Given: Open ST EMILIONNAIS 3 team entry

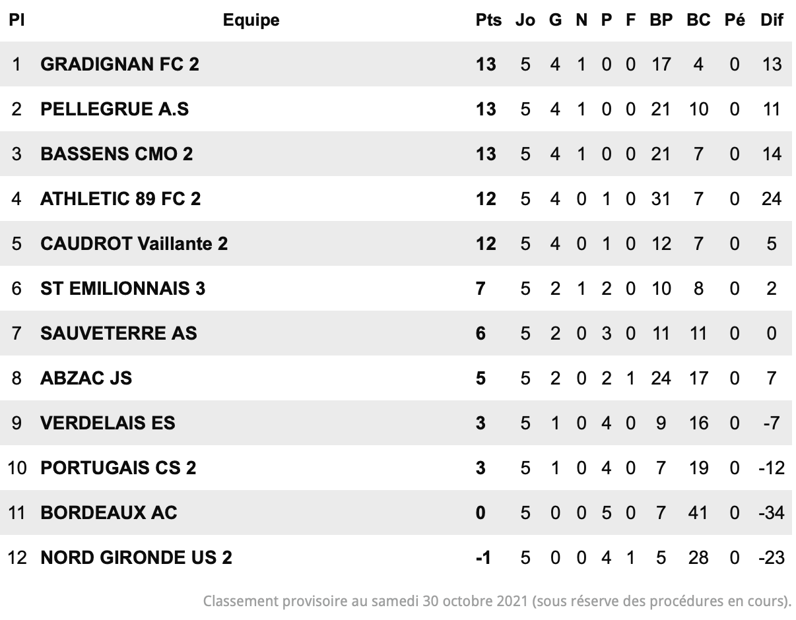Looking at the screenshot, I should pos(123,288).
